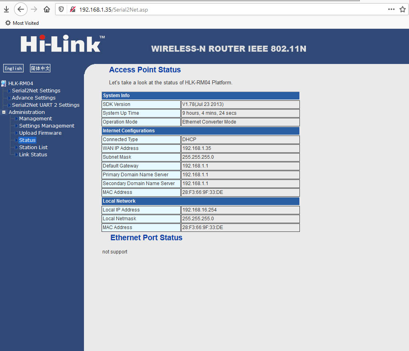
Task: Click the WAN IP Address value 192.168.1.35
Action: click(240, 148)
